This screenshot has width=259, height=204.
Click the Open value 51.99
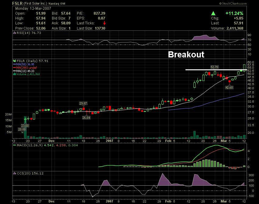pyautogui.click(x=41, y=13)
